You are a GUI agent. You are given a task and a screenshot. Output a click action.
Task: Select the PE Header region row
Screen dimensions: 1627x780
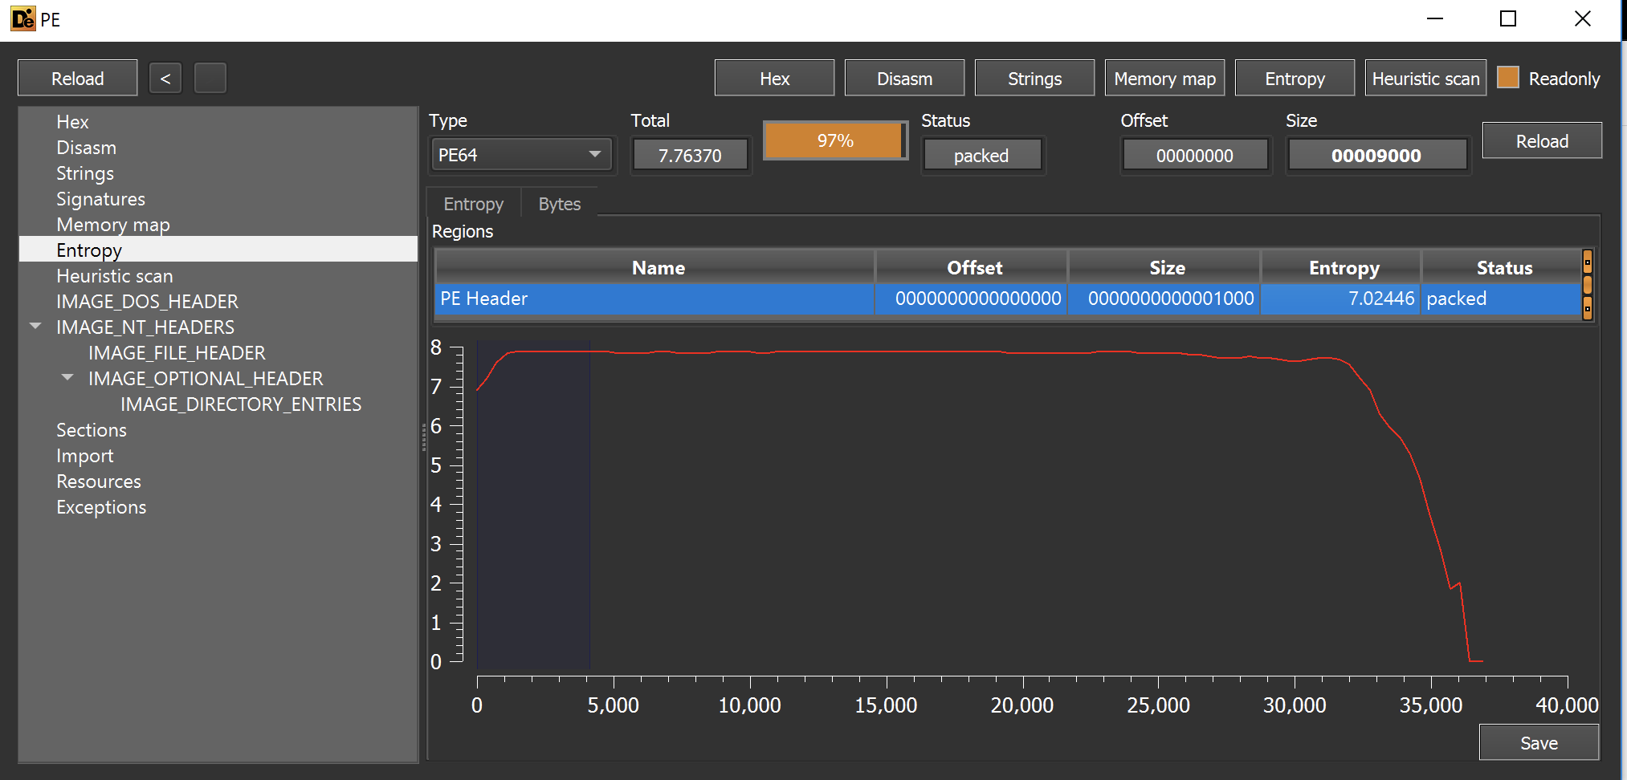pyautogui.click(x=1008, y=299)
